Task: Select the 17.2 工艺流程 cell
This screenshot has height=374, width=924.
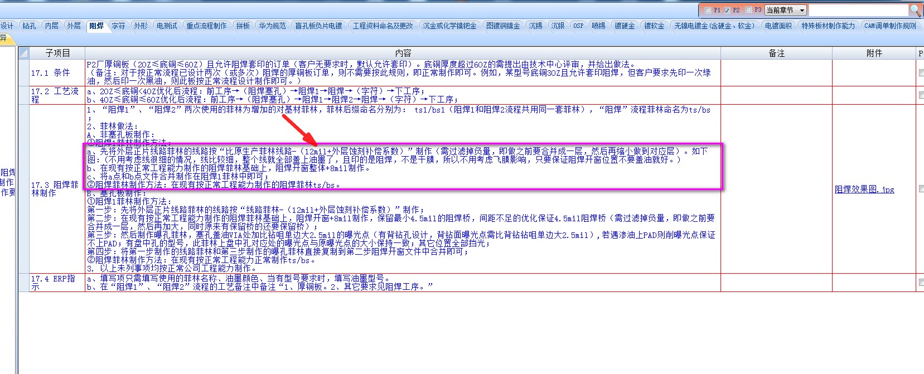Action: (57, 95)
